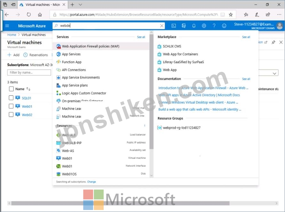Go back in the browser
Screen dimensions: 285x212
pos(7,15)
